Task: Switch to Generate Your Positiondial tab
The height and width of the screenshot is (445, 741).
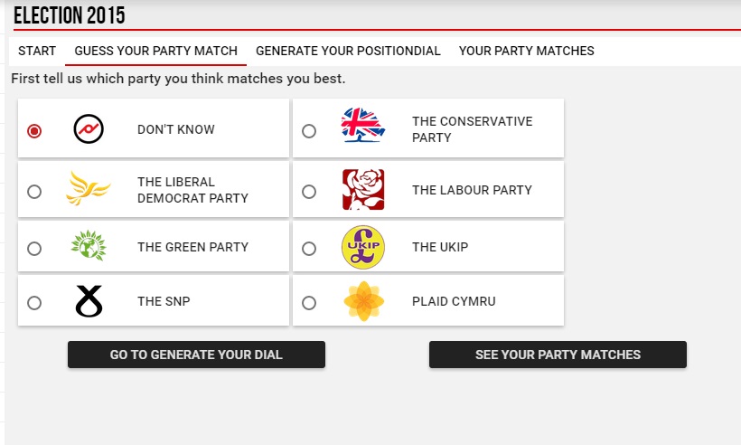Action: click(x=348, y=51)
